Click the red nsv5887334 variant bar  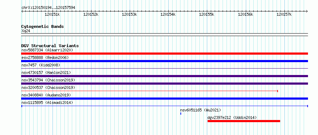tap(164, 54)
